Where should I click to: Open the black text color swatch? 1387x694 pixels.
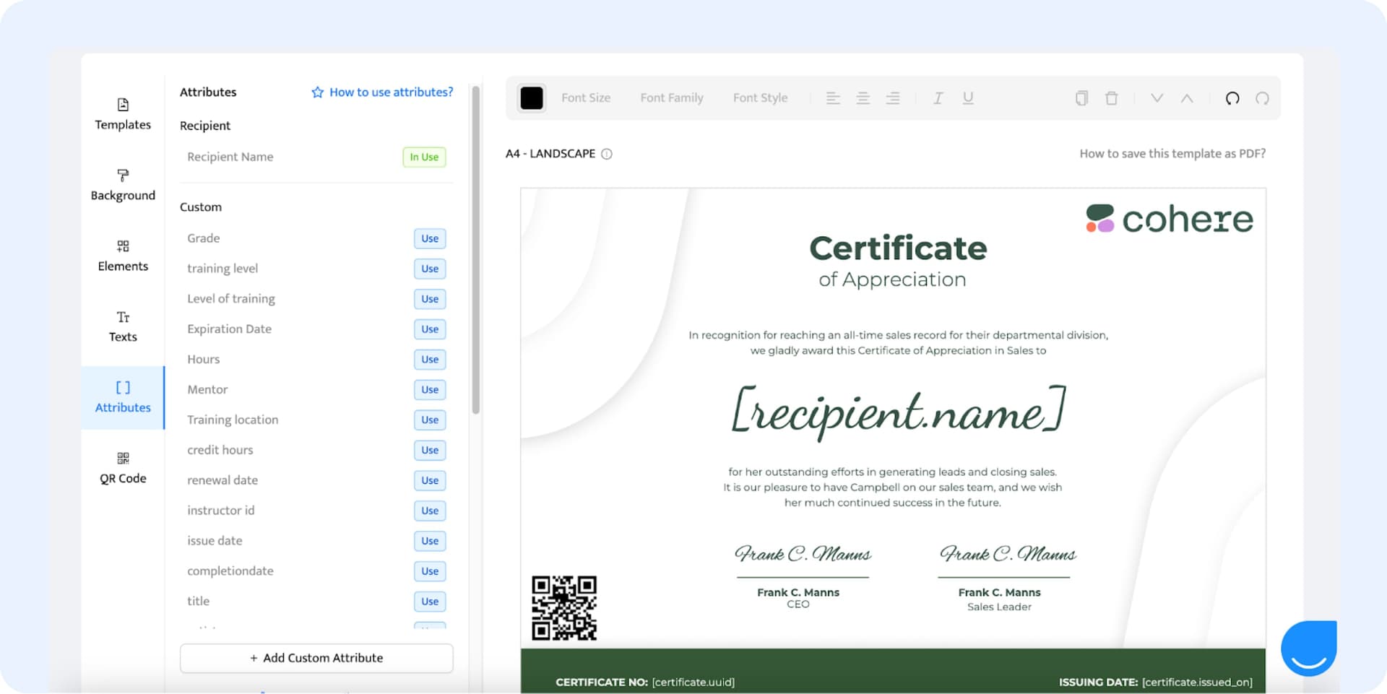click(532, 97)
